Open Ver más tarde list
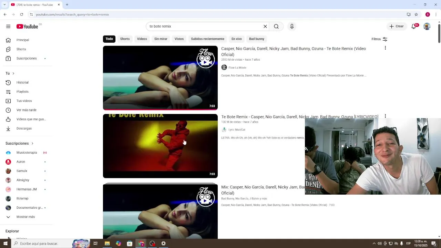The image size is (441, 248). click(26, 110)
